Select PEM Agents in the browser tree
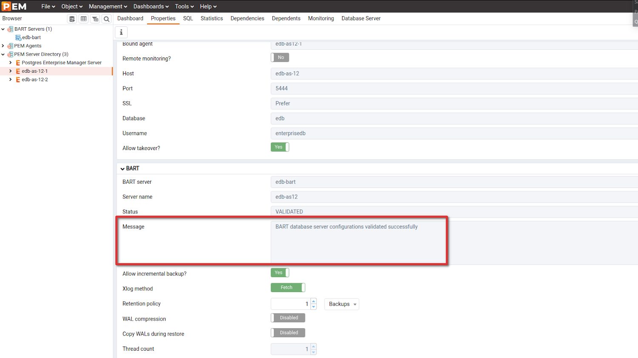Screen dimensions: 638x358 [x=28, y=46]
